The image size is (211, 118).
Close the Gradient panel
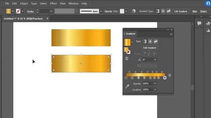[x=172, y=29]
